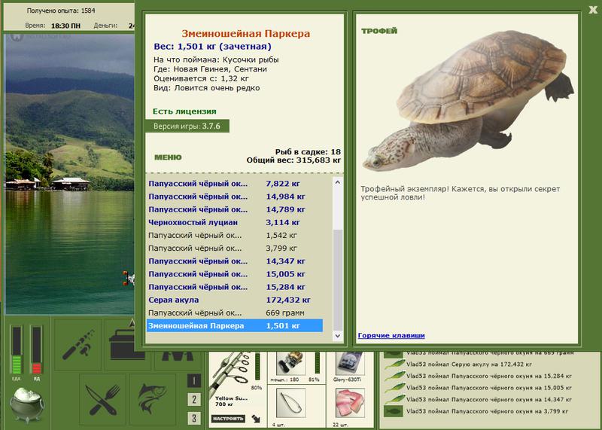Click the red poison level bar
The image size is (602, 430).
(x=36, y=349)
